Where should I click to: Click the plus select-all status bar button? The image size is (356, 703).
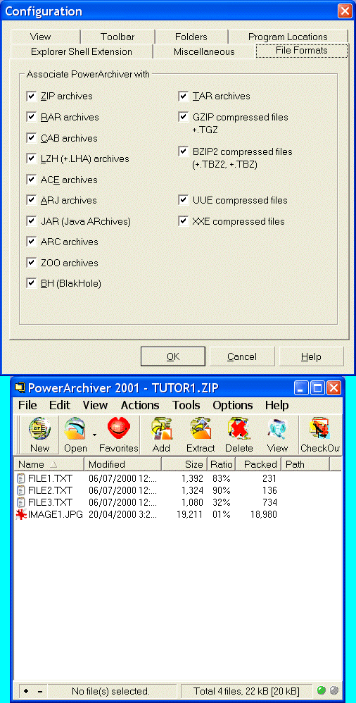coord(26,691)
